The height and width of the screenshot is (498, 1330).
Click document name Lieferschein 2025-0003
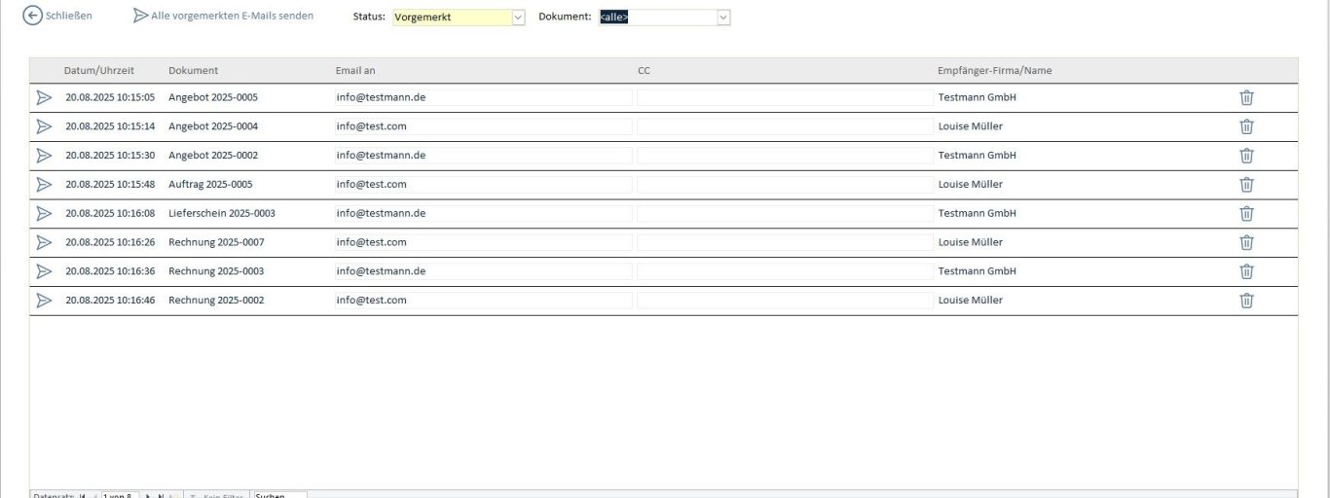[222, 213]
